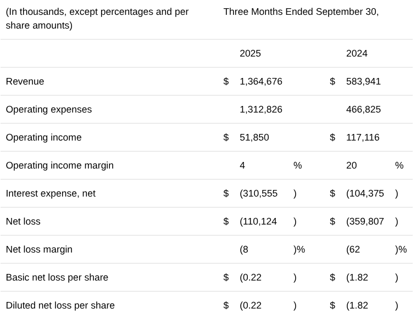Click the Three Months Ended September 30 header
Viewport: 416px width, 325px height.
[x=301, y=12]
